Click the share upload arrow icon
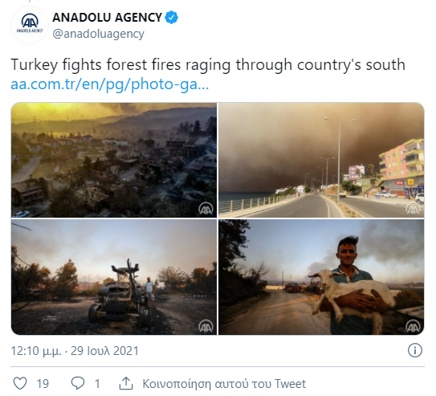 126,383
